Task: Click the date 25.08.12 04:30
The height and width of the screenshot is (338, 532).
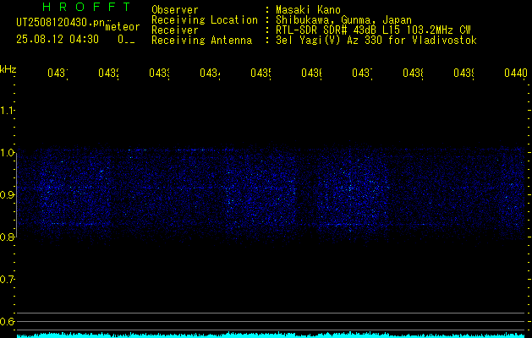Action: (58, 40)
